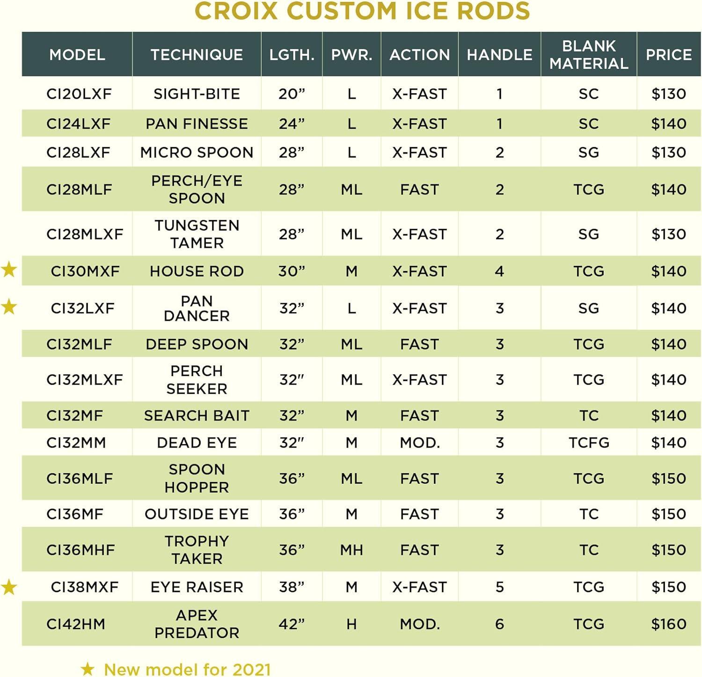Select the TECHNIQUE column header

[197, 55]
